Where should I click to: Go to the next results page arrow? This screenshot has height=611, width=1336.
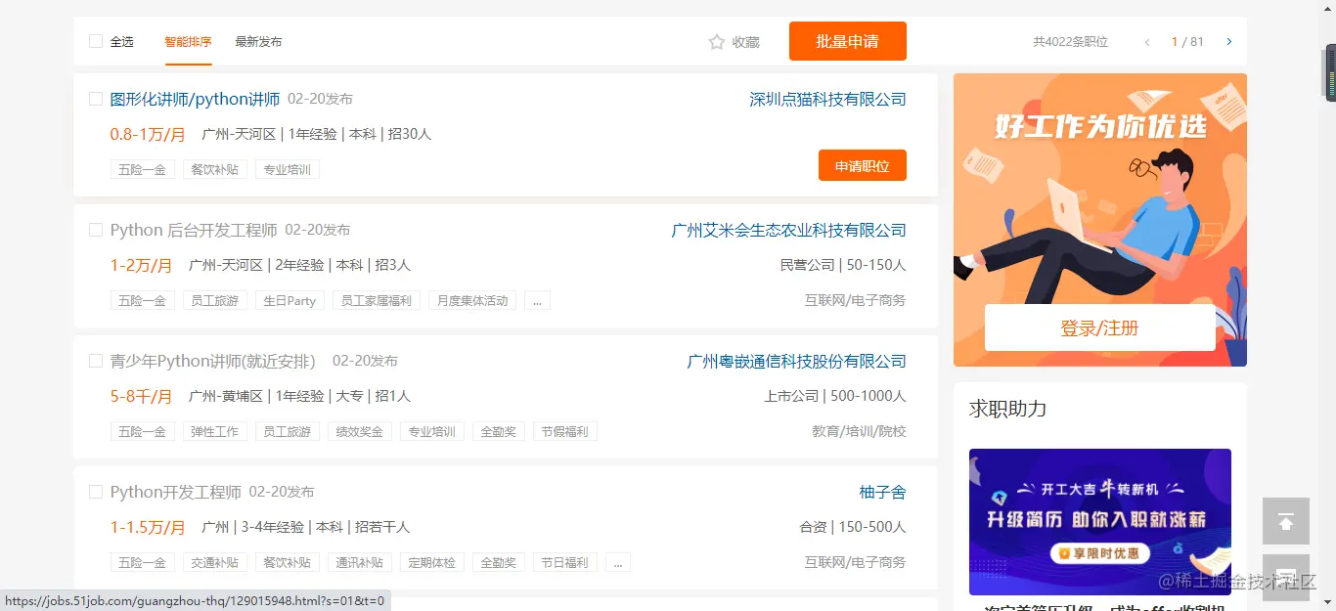(x=1229, y=42)
